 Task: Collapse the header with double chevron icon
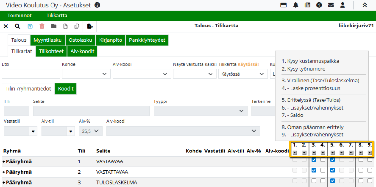[x=364, y=5]
